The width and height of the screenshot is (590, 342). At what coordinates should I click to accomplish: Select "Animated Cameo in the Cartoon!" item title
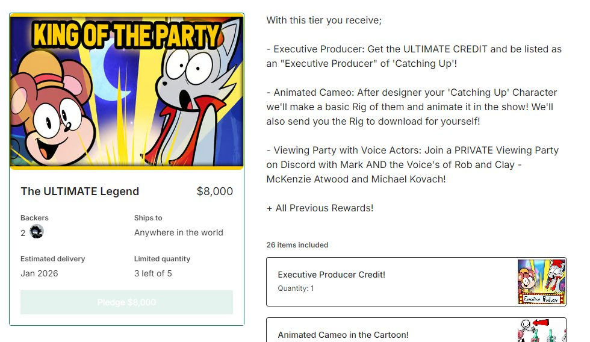tap(343, 335)
